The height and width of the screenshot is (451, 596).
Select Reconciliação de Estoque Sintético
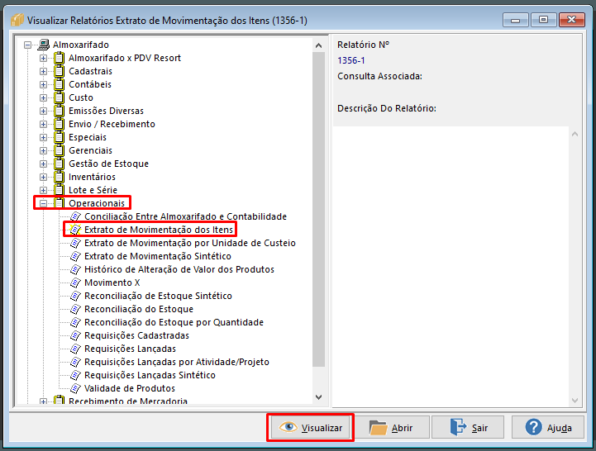[x=158, y=296]
